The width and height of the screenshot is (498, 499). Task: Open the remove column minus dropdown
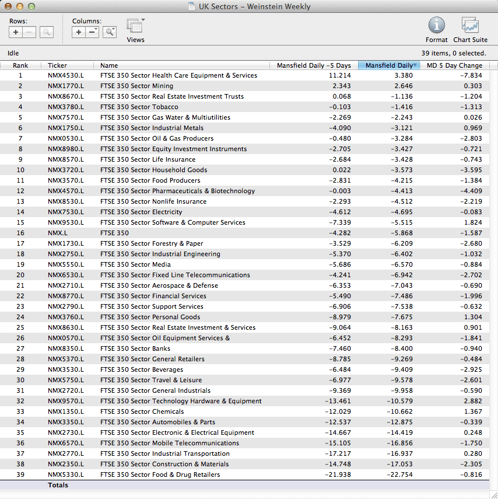pos(92,33)
